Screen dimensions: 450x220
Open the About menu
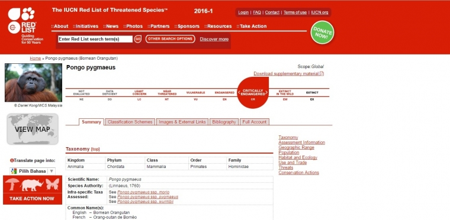point(60,26)
